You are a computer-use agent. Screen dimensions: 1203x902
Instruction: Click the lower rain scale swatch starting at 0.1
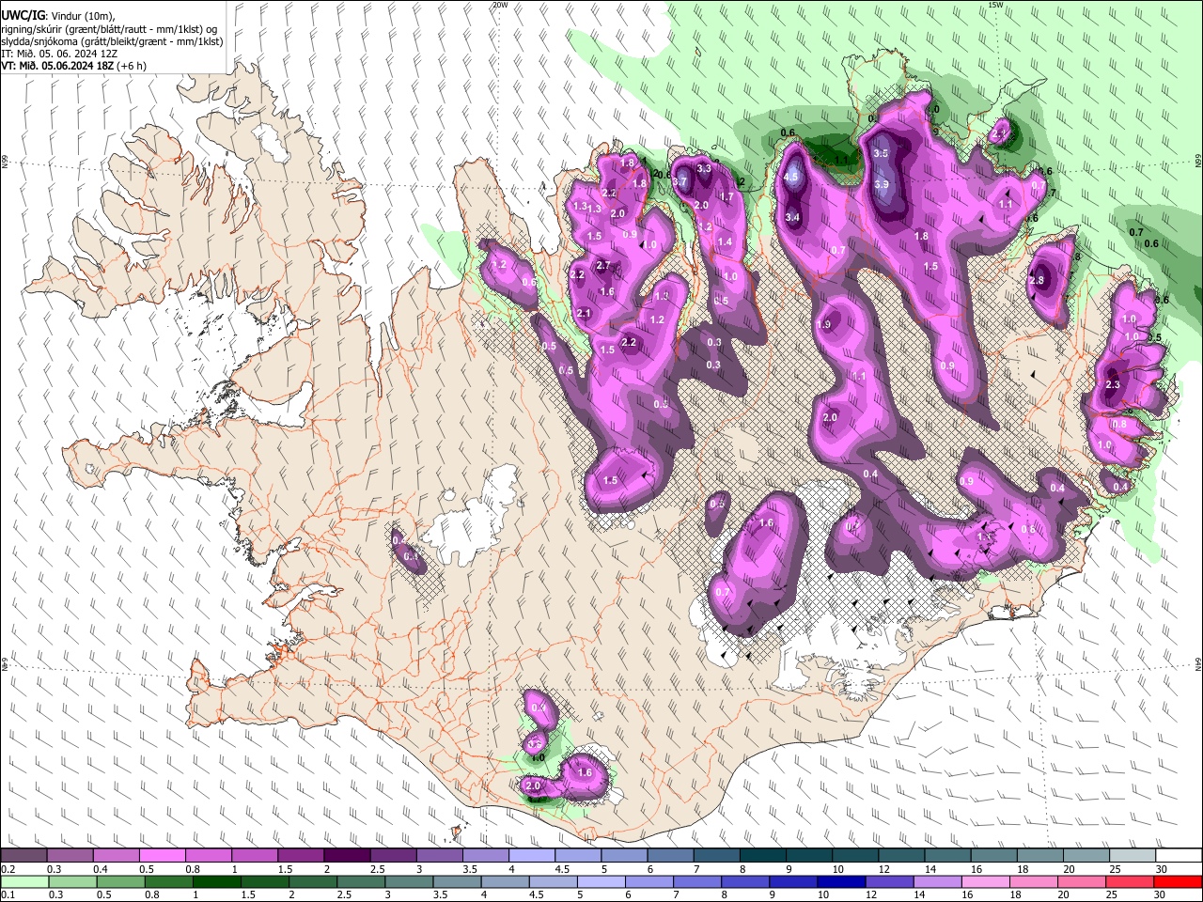click(x=24, y=881)
